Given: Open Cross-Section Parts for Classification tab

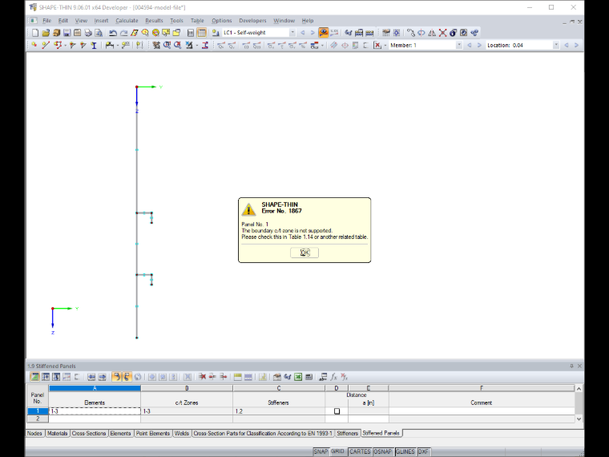Looking at the screenshot, I should 263,433.
